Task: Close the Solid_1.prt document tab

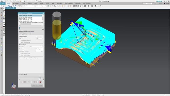Action: coord(15,8)
